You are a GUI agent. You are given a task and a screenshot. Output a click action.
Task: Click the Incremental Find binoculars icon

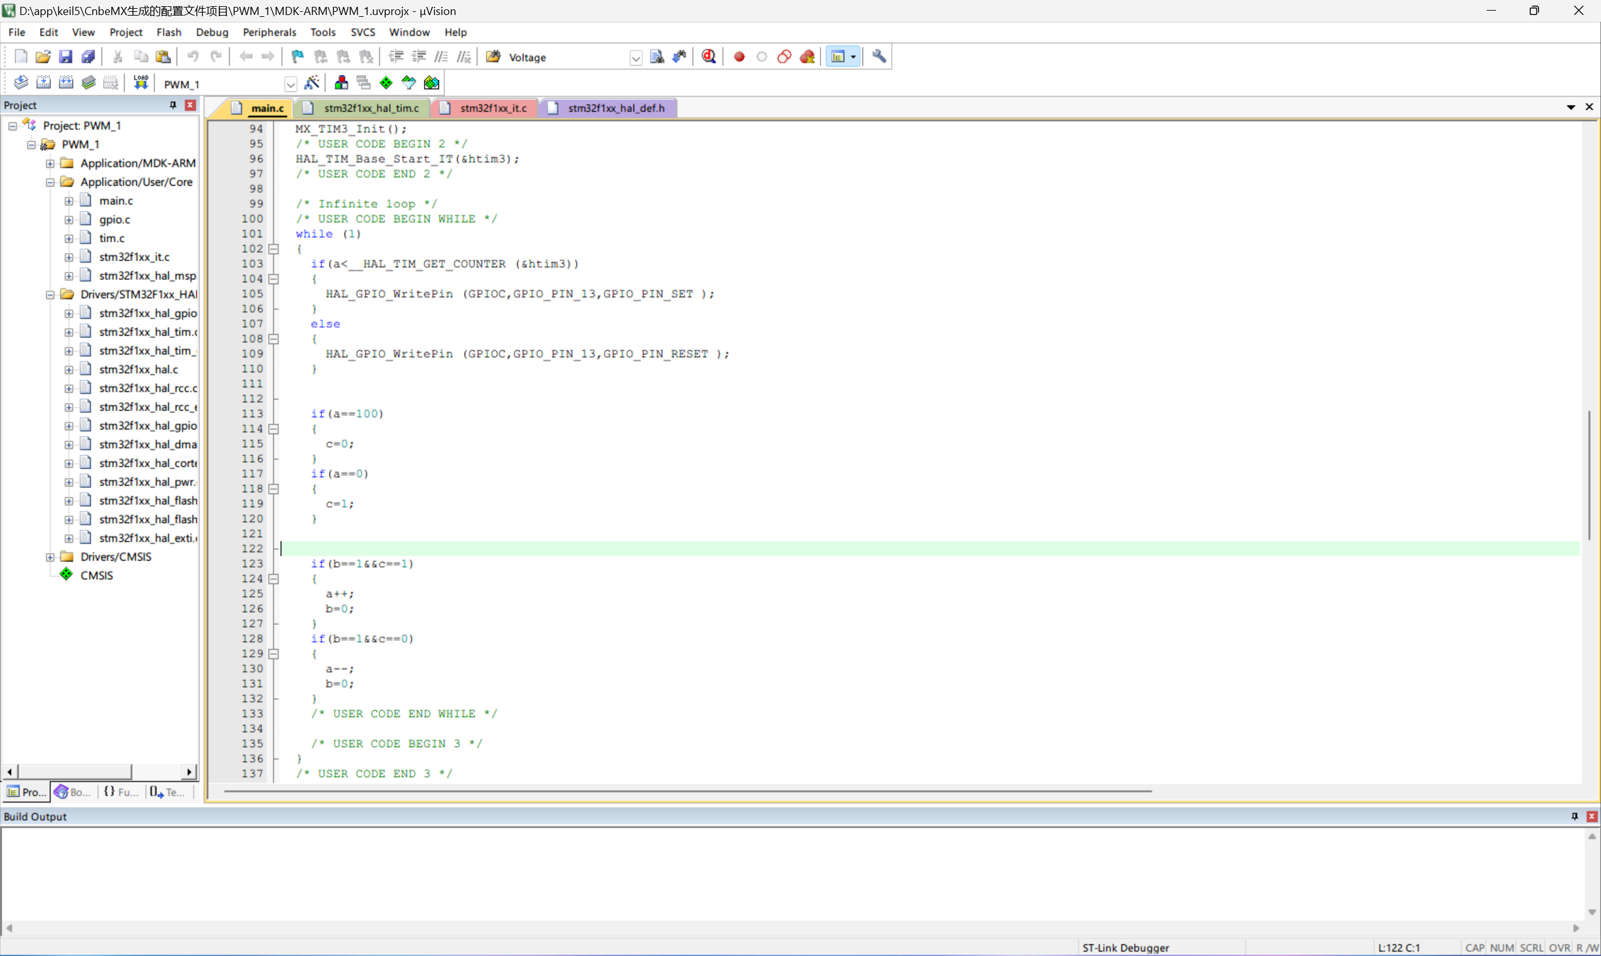(x=680, y=57)
